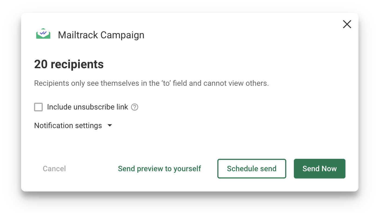Click Schedule send to pick a time
The width and height of the screenshot is (379, 213).
pyautogui.click(x=252, y=169)
